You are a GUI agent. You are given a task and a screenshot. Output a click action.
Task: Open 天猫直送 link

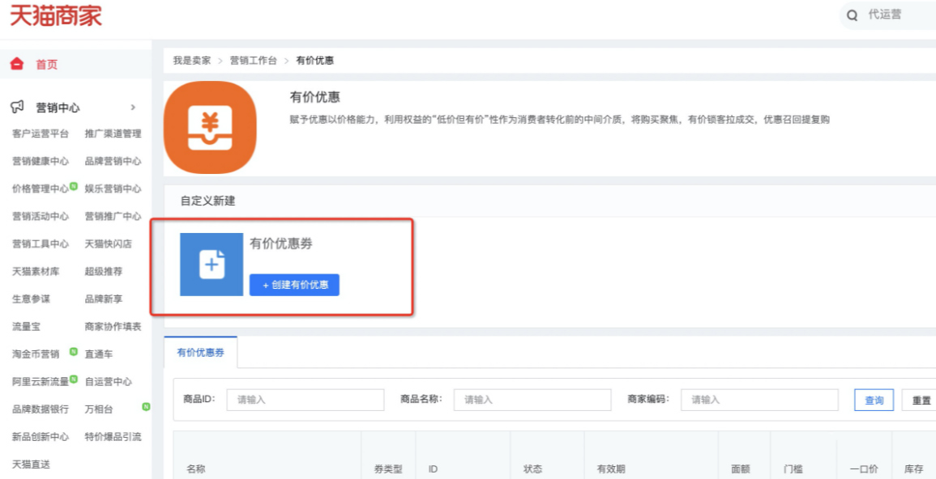(31, 464)
